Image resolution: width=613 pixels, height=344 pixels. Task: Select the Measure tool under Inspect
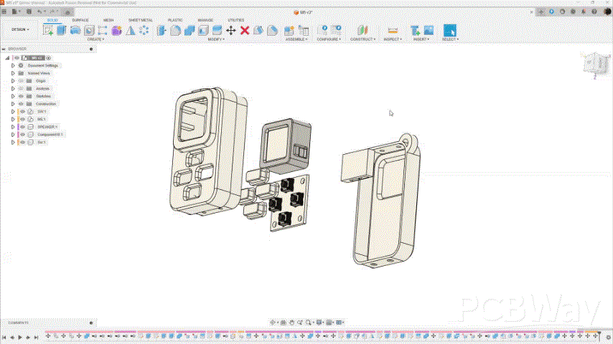click(392, 30)
